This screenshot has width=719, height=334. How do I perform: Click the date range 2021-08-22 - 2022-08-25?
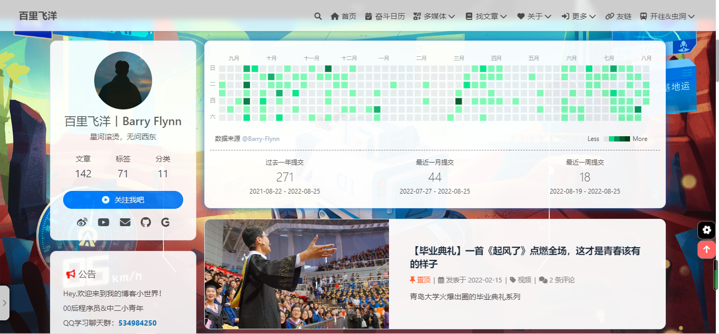(x=285, y=191)
